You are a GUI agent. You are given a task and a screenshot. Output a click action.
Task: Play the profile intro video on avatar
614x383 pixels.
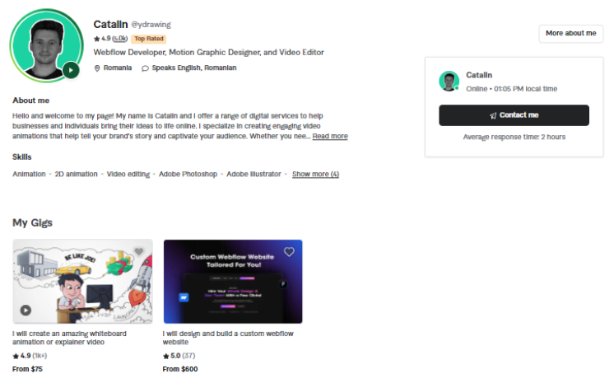click(71, 71)
